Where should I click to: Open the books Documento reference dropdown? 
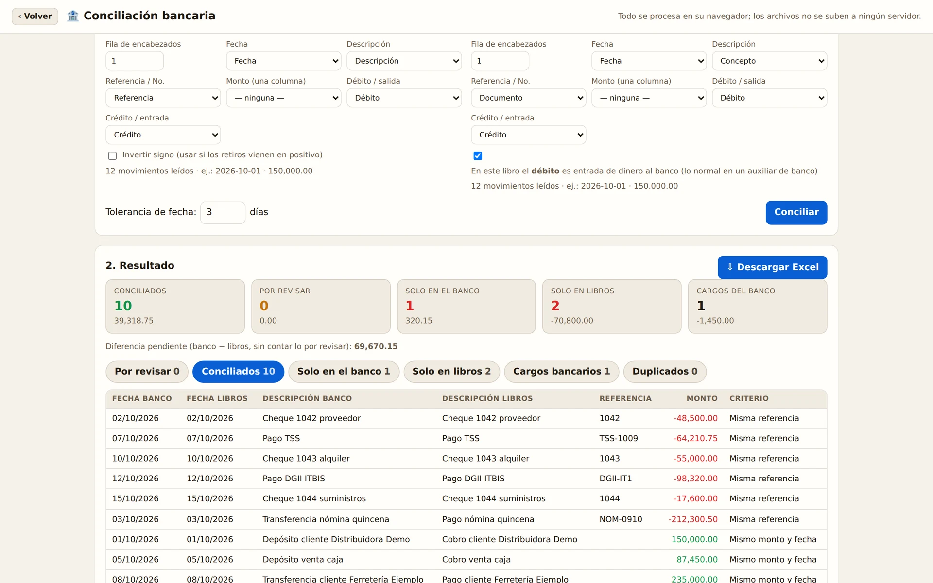point(528,98)
